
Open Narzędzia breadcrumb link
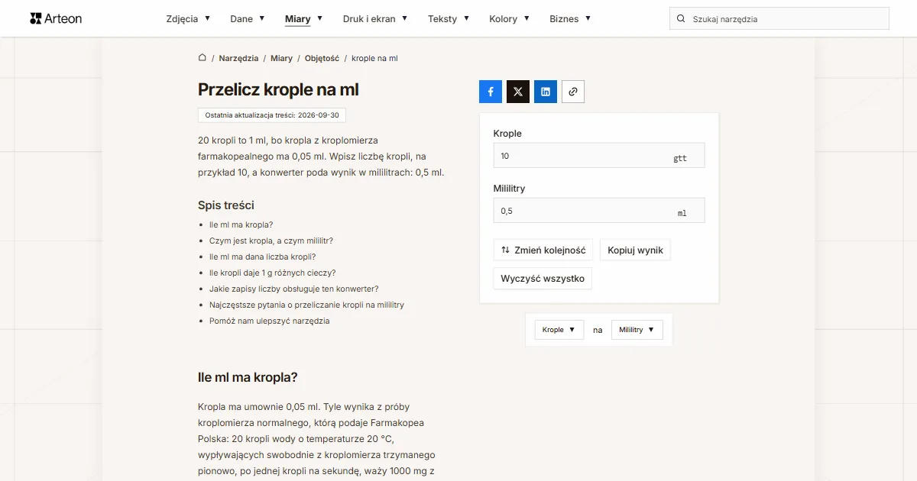pos(238,58)
